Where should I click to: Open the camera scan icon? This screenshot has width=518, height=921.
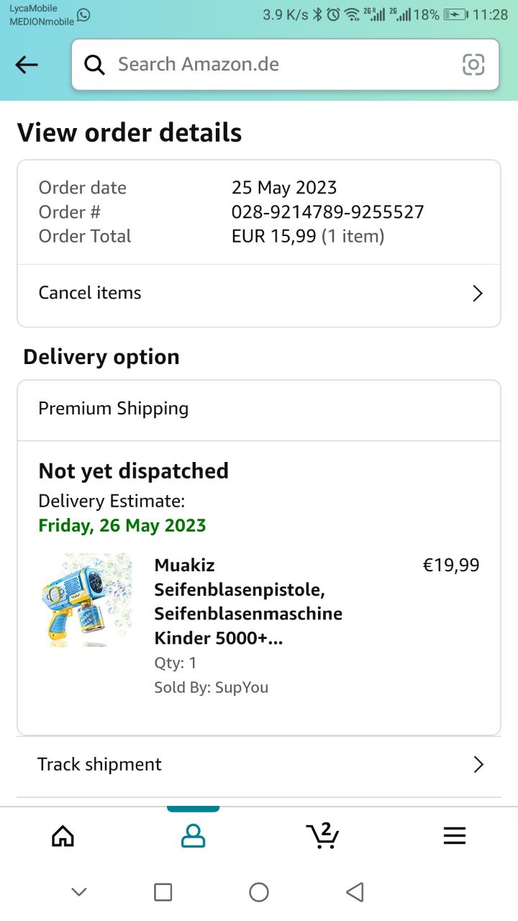click(x=473, y=65)
